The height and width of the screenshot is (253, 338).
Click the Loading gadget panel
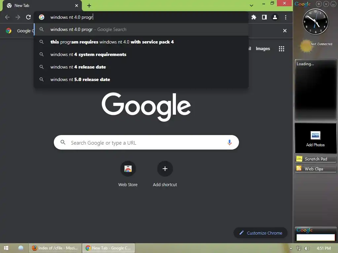(315, 89)
